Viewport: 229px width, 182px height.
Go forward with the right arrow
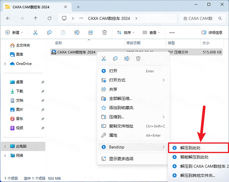(x=22, y=18)
